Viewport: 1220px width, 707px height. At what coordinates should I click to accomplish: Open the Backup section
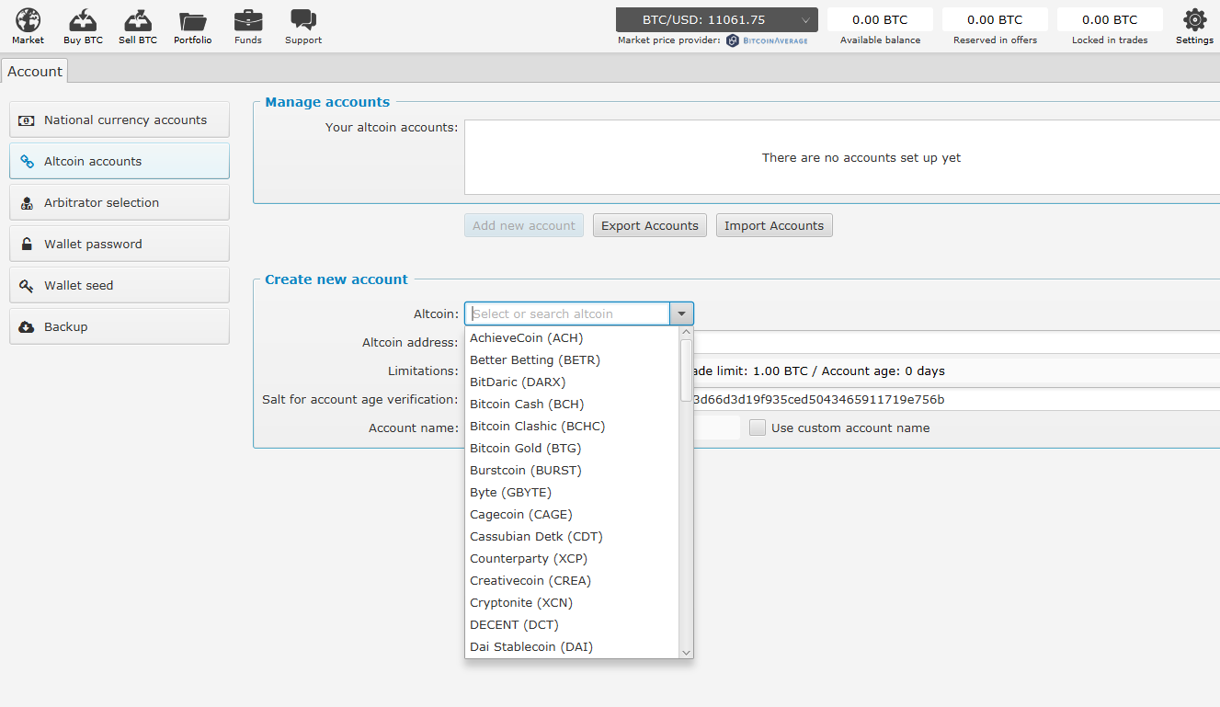click(120, 326)
